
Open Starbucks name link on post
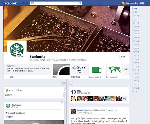point(16,105)
